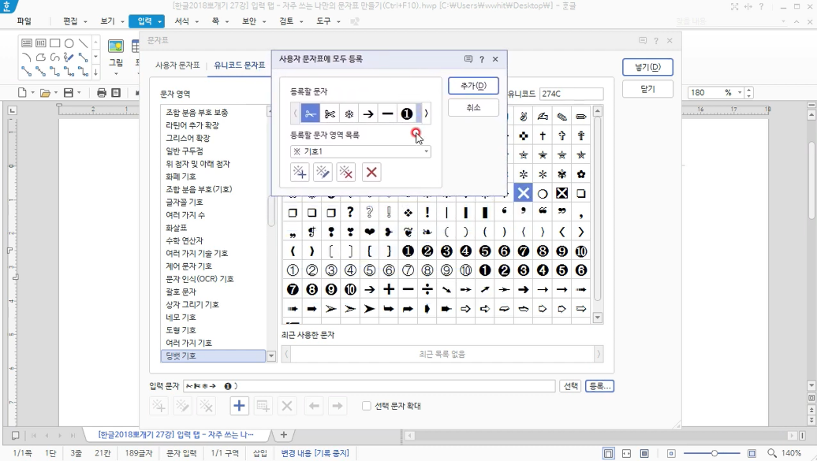Expand the 쪽 menu dropdown arrow
The image size is (817, 461).
point(226,22)
